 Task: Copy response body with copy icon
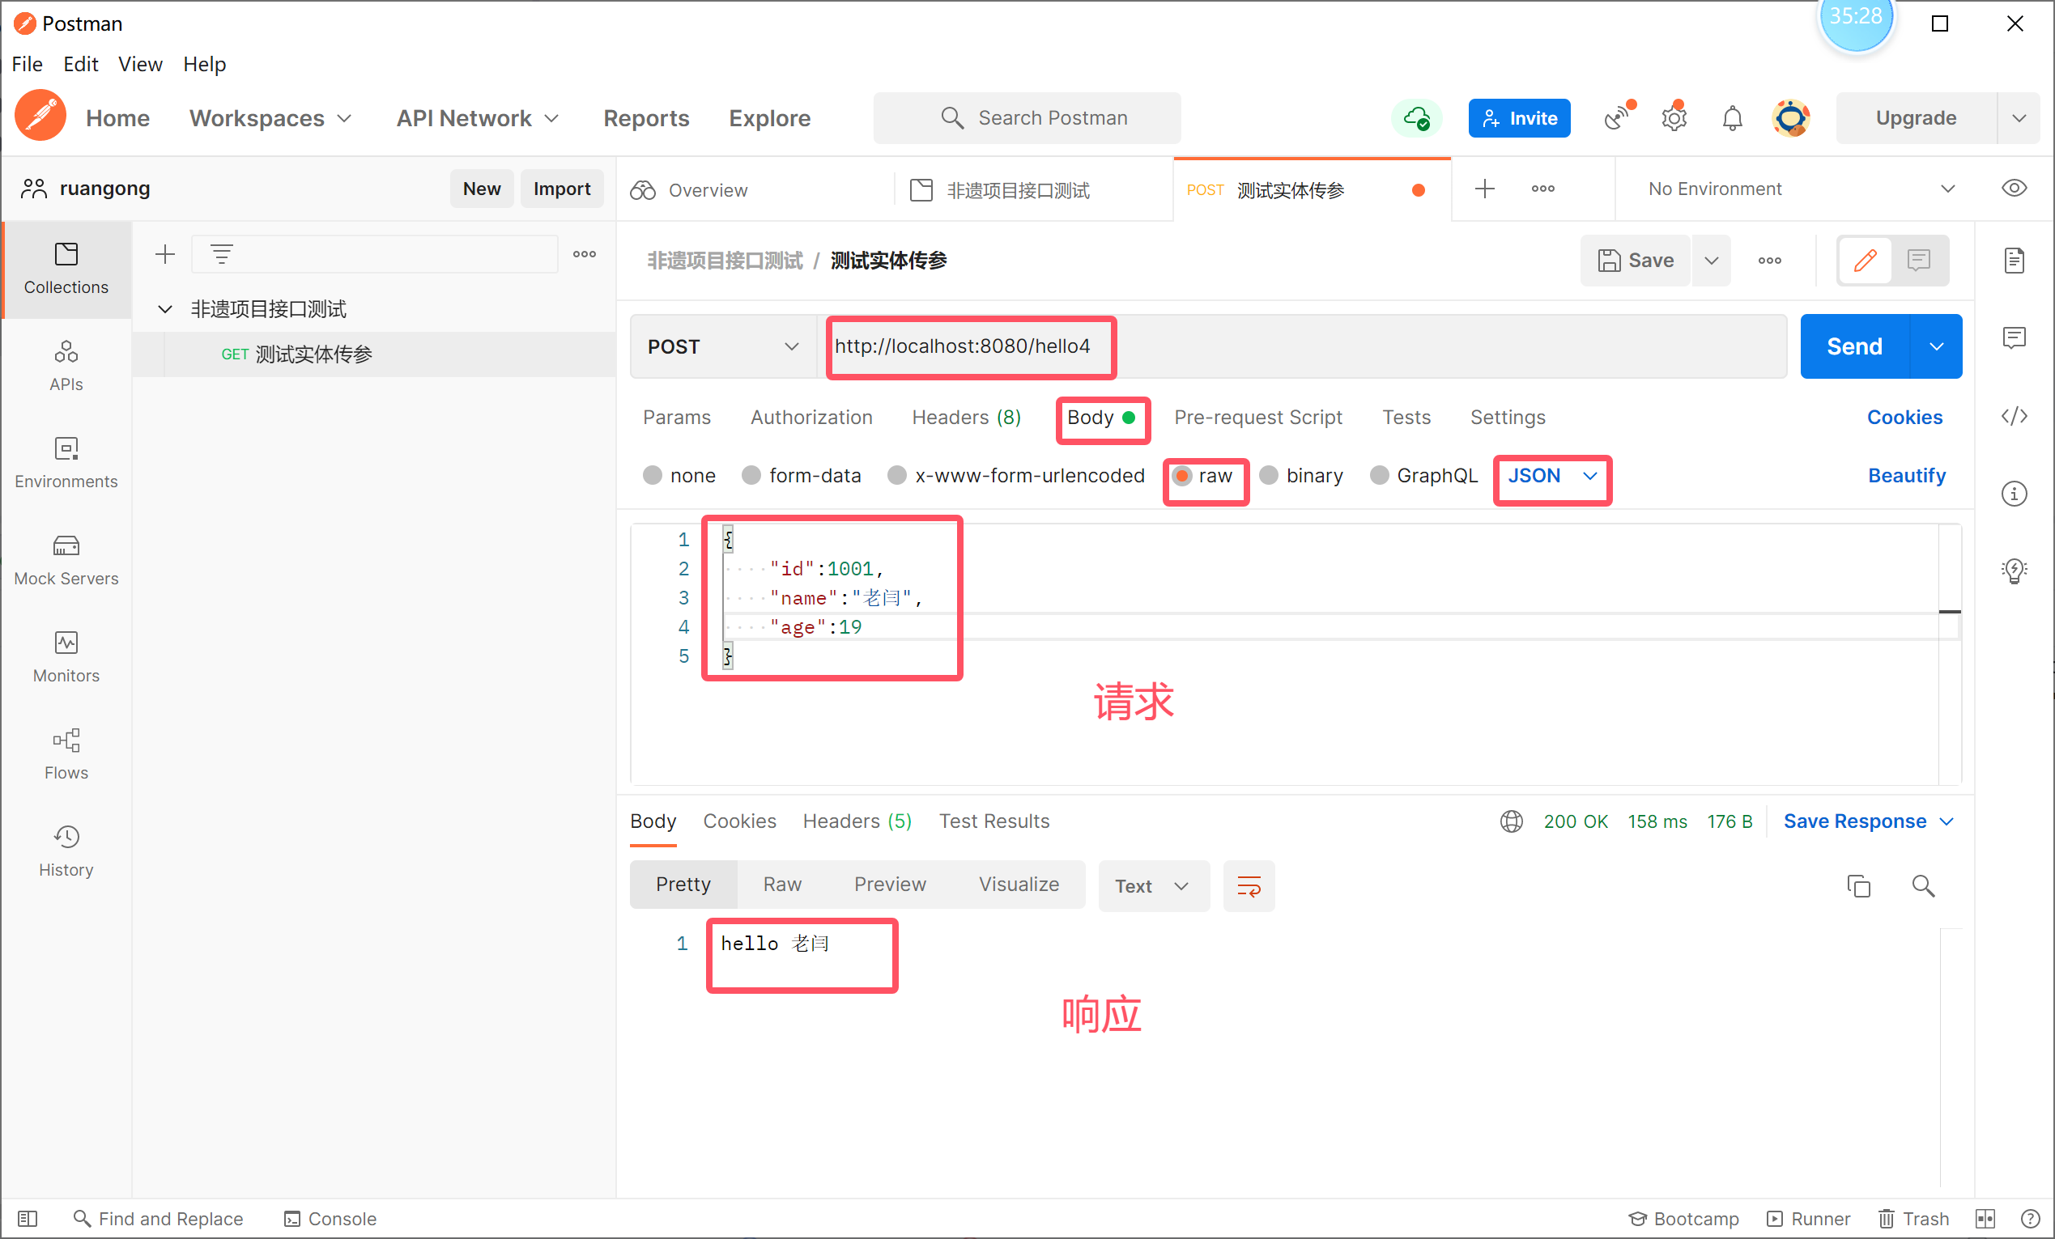coord(1858,885)
